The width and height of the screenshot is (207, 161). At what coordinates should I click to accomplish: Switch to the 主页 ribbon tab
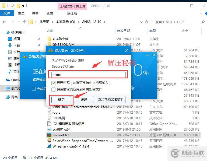click(21, 13)
